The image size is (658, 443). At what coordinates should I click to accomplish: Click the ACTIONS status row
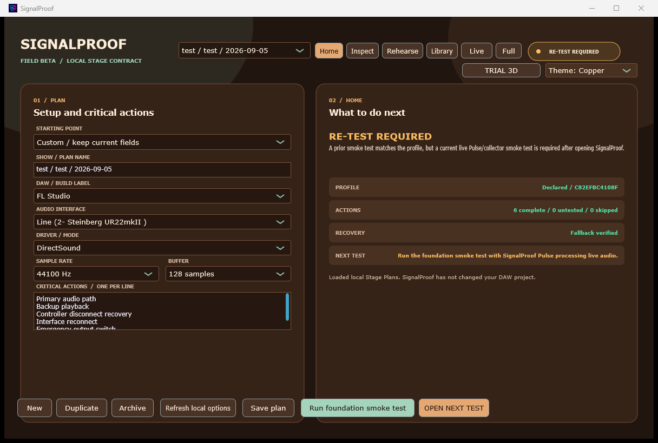pos(477,210)
